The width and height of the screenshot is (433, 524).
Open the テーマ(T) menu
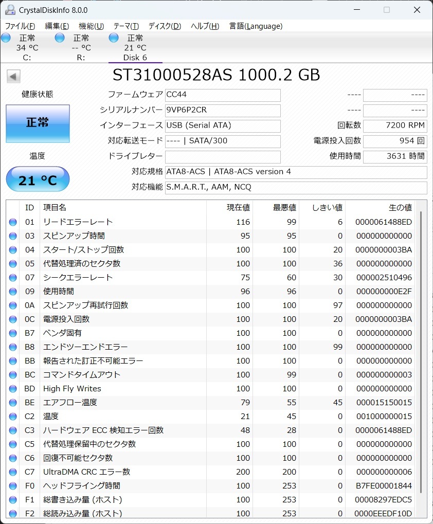[x=126, y=26]
